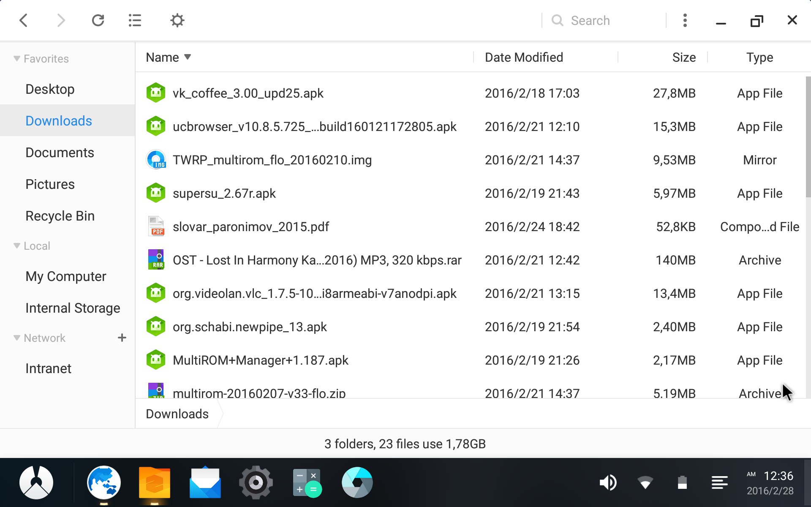811x507 pixels.
Task: Collapse the Local section
Action: click(17, 246)
